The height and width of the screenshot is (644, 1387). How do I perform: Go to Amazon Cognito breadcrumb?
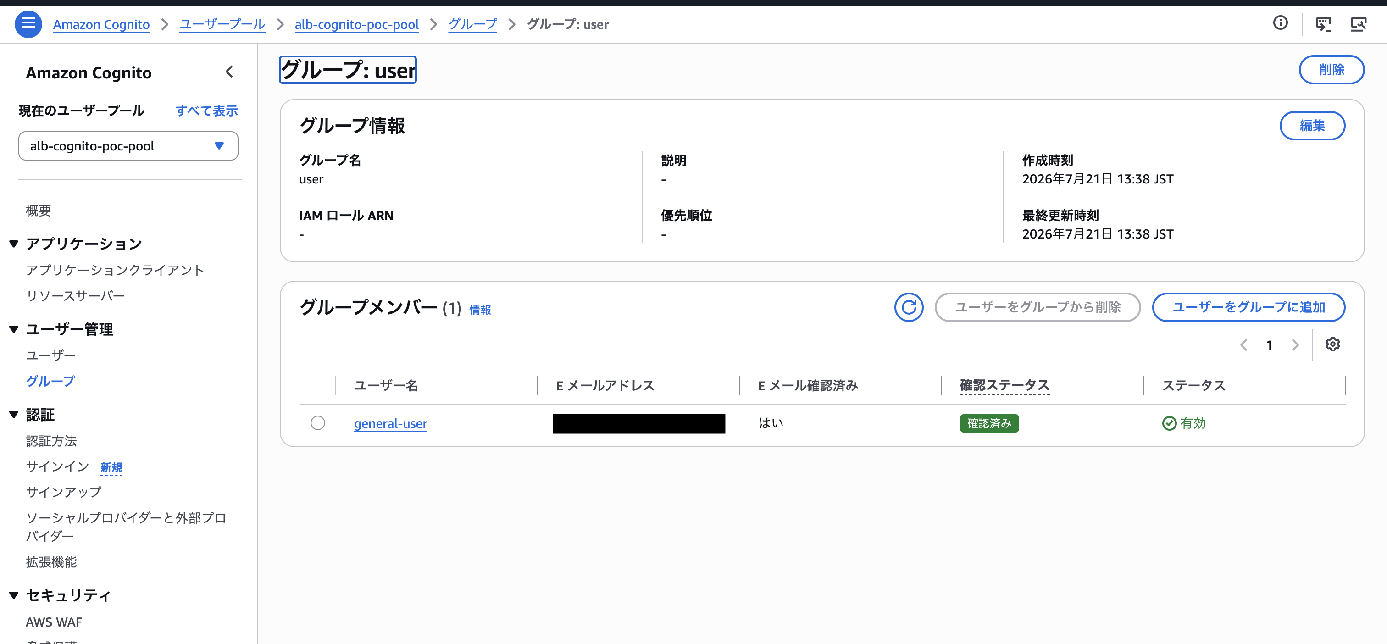tap(101, 25)
